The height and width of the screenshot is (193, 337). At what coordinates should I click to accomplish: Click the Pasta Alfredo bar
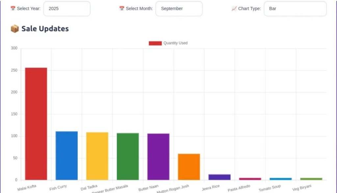[250, 179]
